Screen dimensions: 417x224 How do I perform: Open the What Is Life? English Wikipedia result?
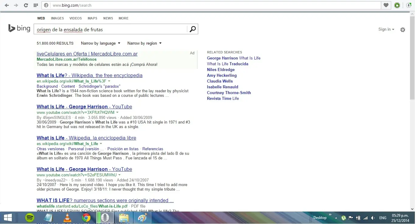90,75
